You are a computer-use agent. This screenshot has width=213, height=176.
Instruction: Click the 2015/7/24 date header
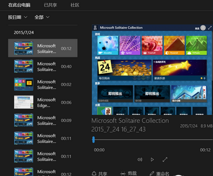(24, 33)
